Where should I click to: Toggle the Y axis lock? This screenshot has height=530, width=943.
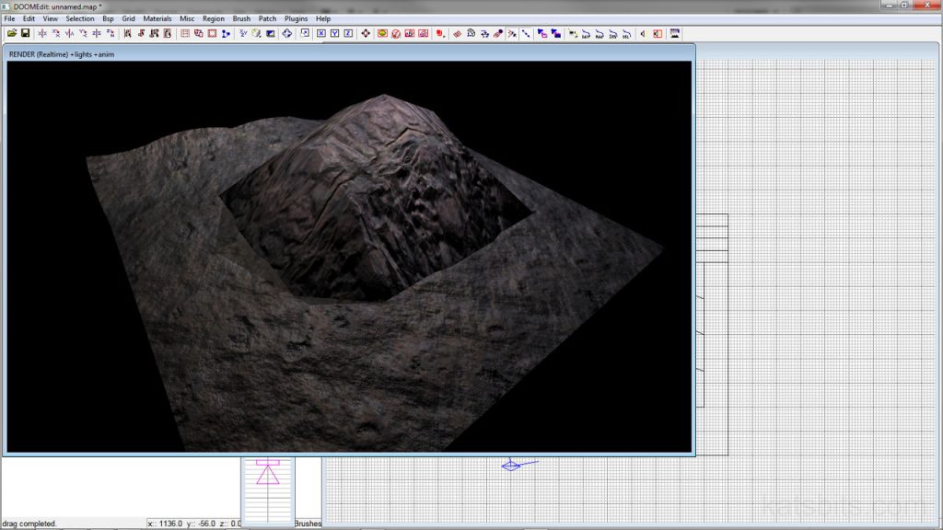click(x=332, y=34)
